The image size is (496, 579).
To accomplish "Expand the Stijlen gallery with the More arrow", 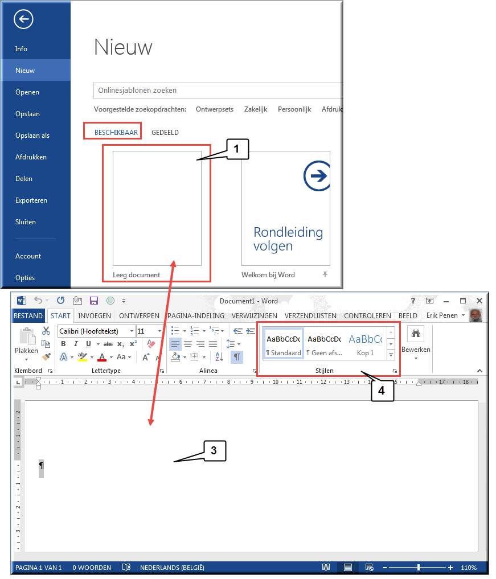I will click(x=391, y=355).
